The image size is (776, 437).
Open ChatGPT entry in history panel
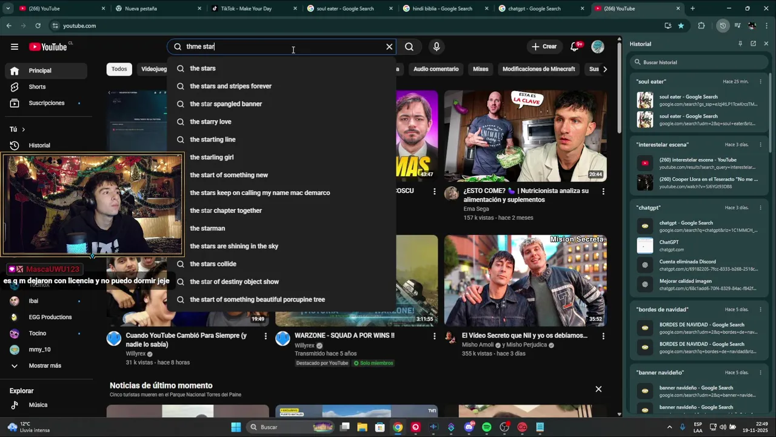tap(700, 246)
